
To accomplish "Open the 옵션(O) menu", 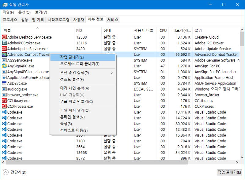I will pos(24,12).
